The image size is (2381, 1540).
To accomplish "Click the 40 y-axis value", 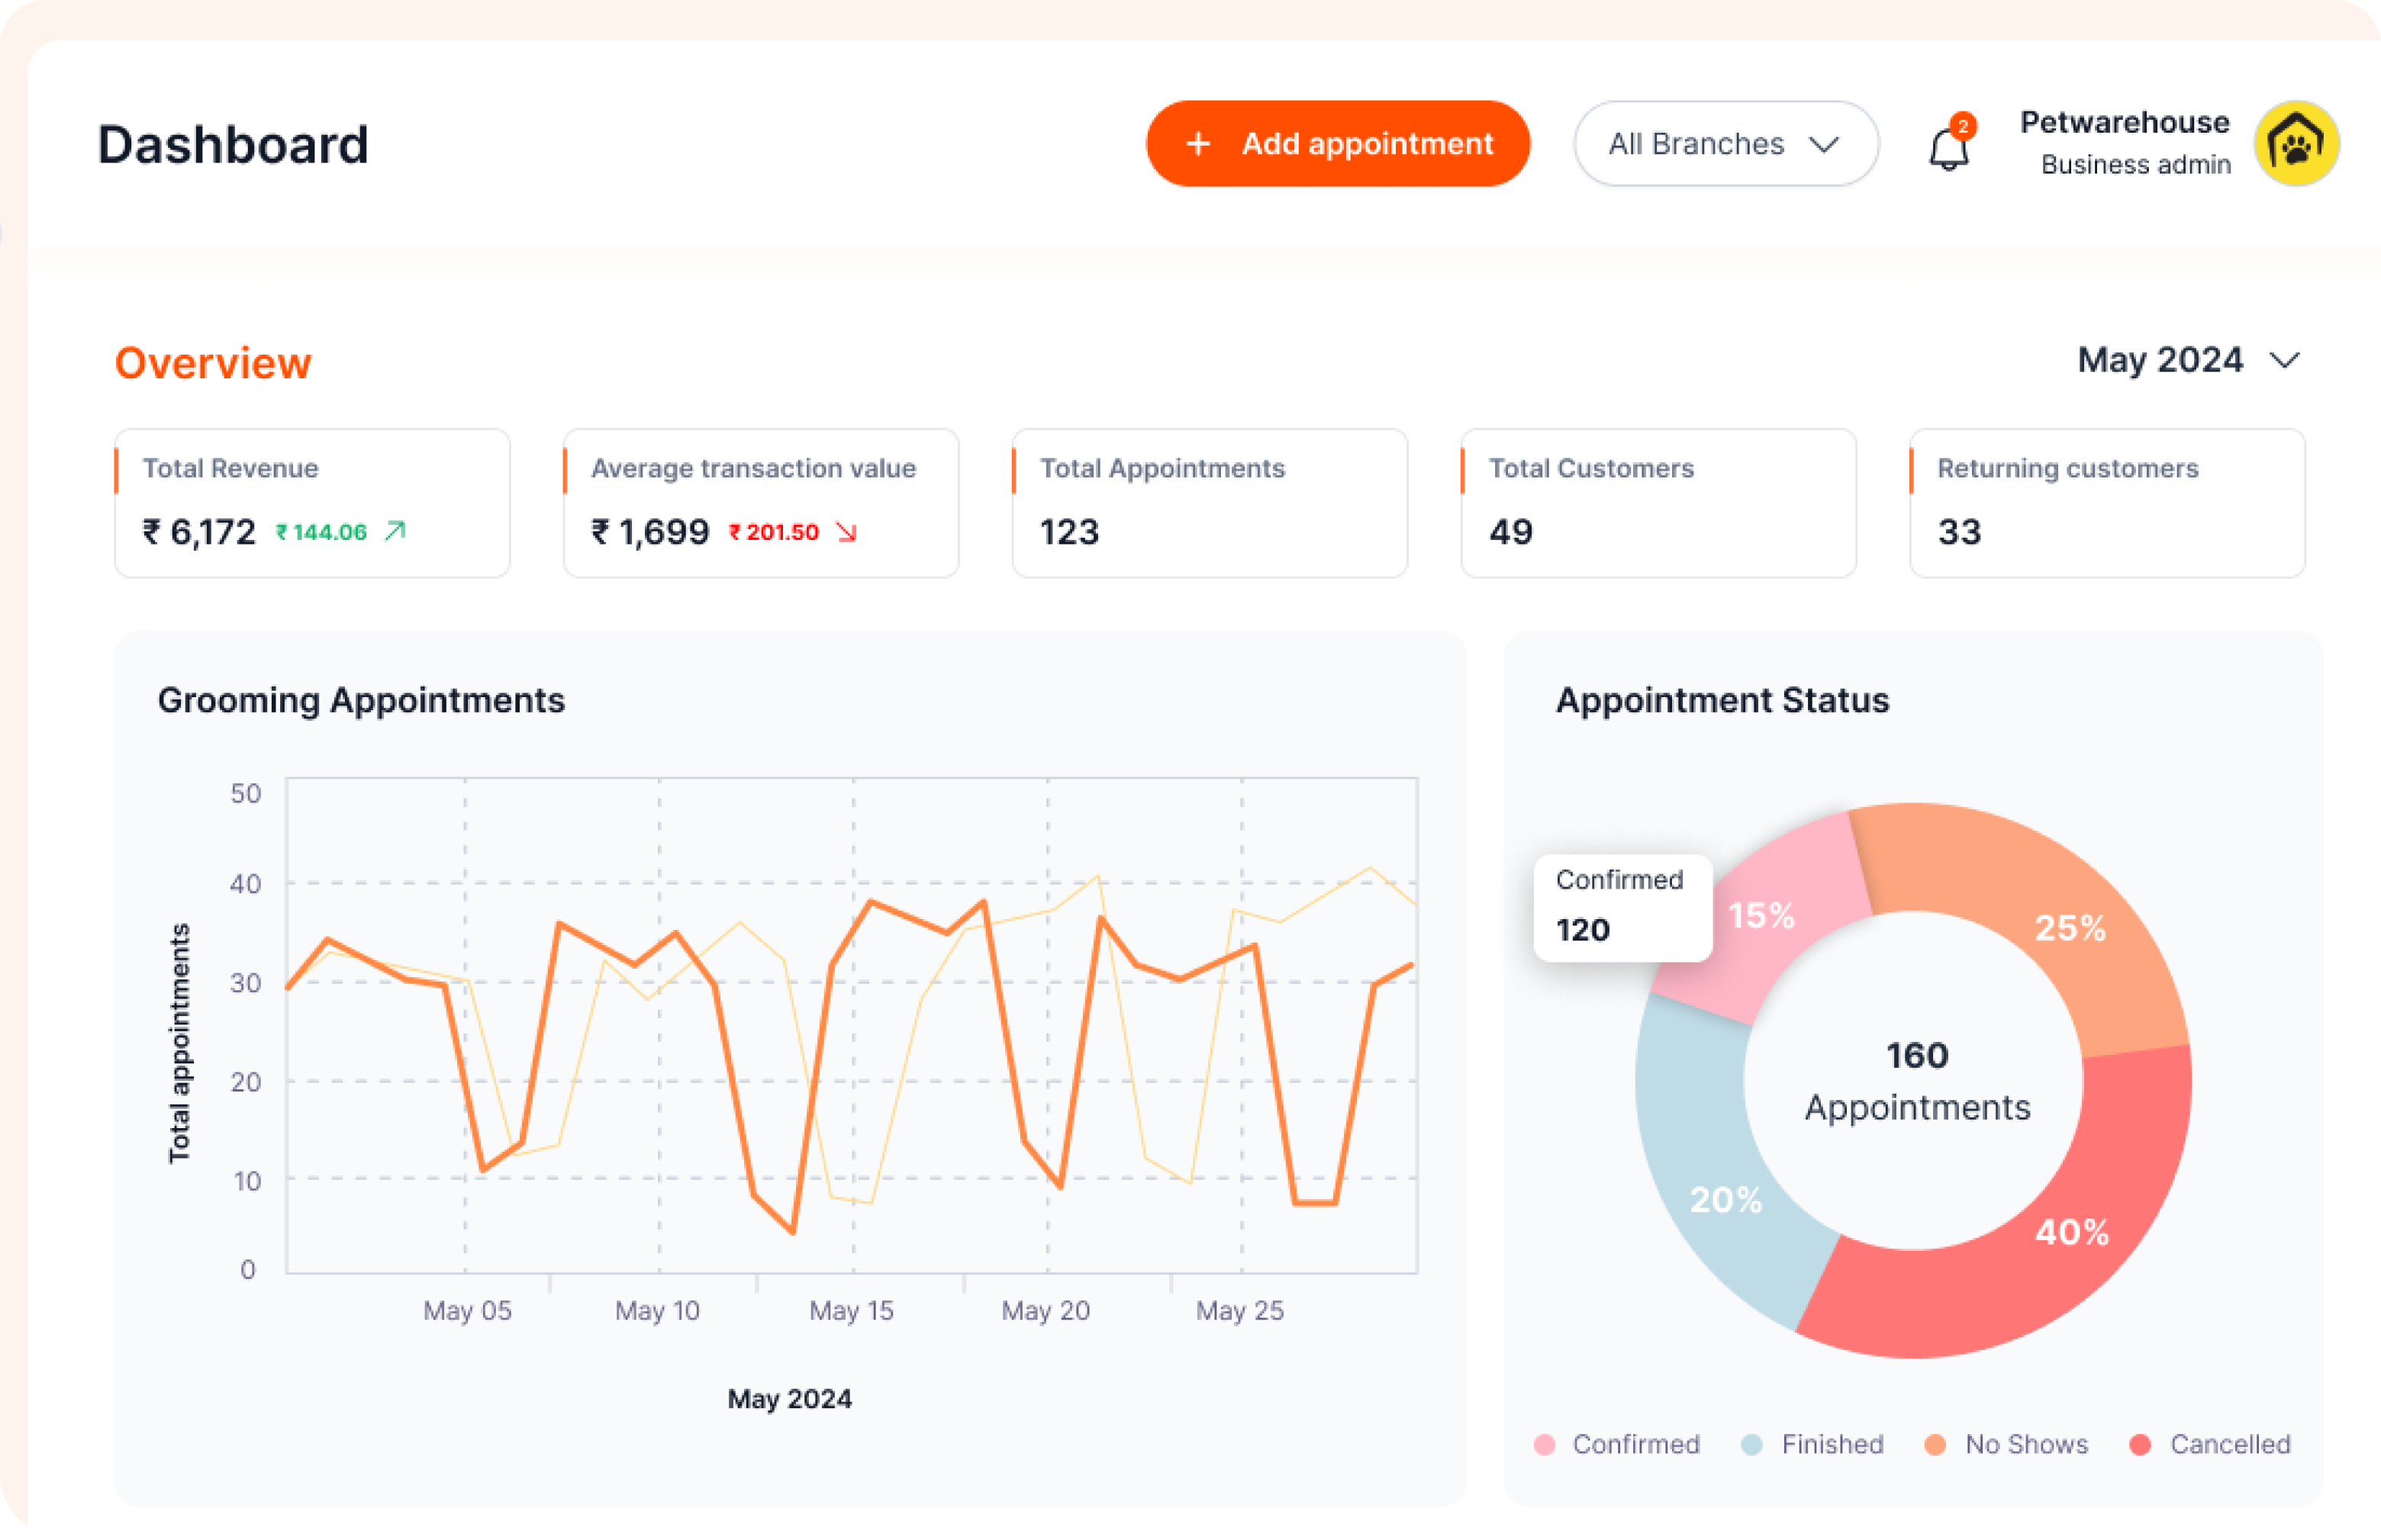I will 245,884.
